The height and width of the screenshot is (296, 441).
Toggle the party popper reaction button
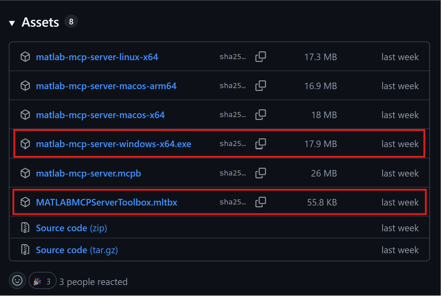click(42, 281)
